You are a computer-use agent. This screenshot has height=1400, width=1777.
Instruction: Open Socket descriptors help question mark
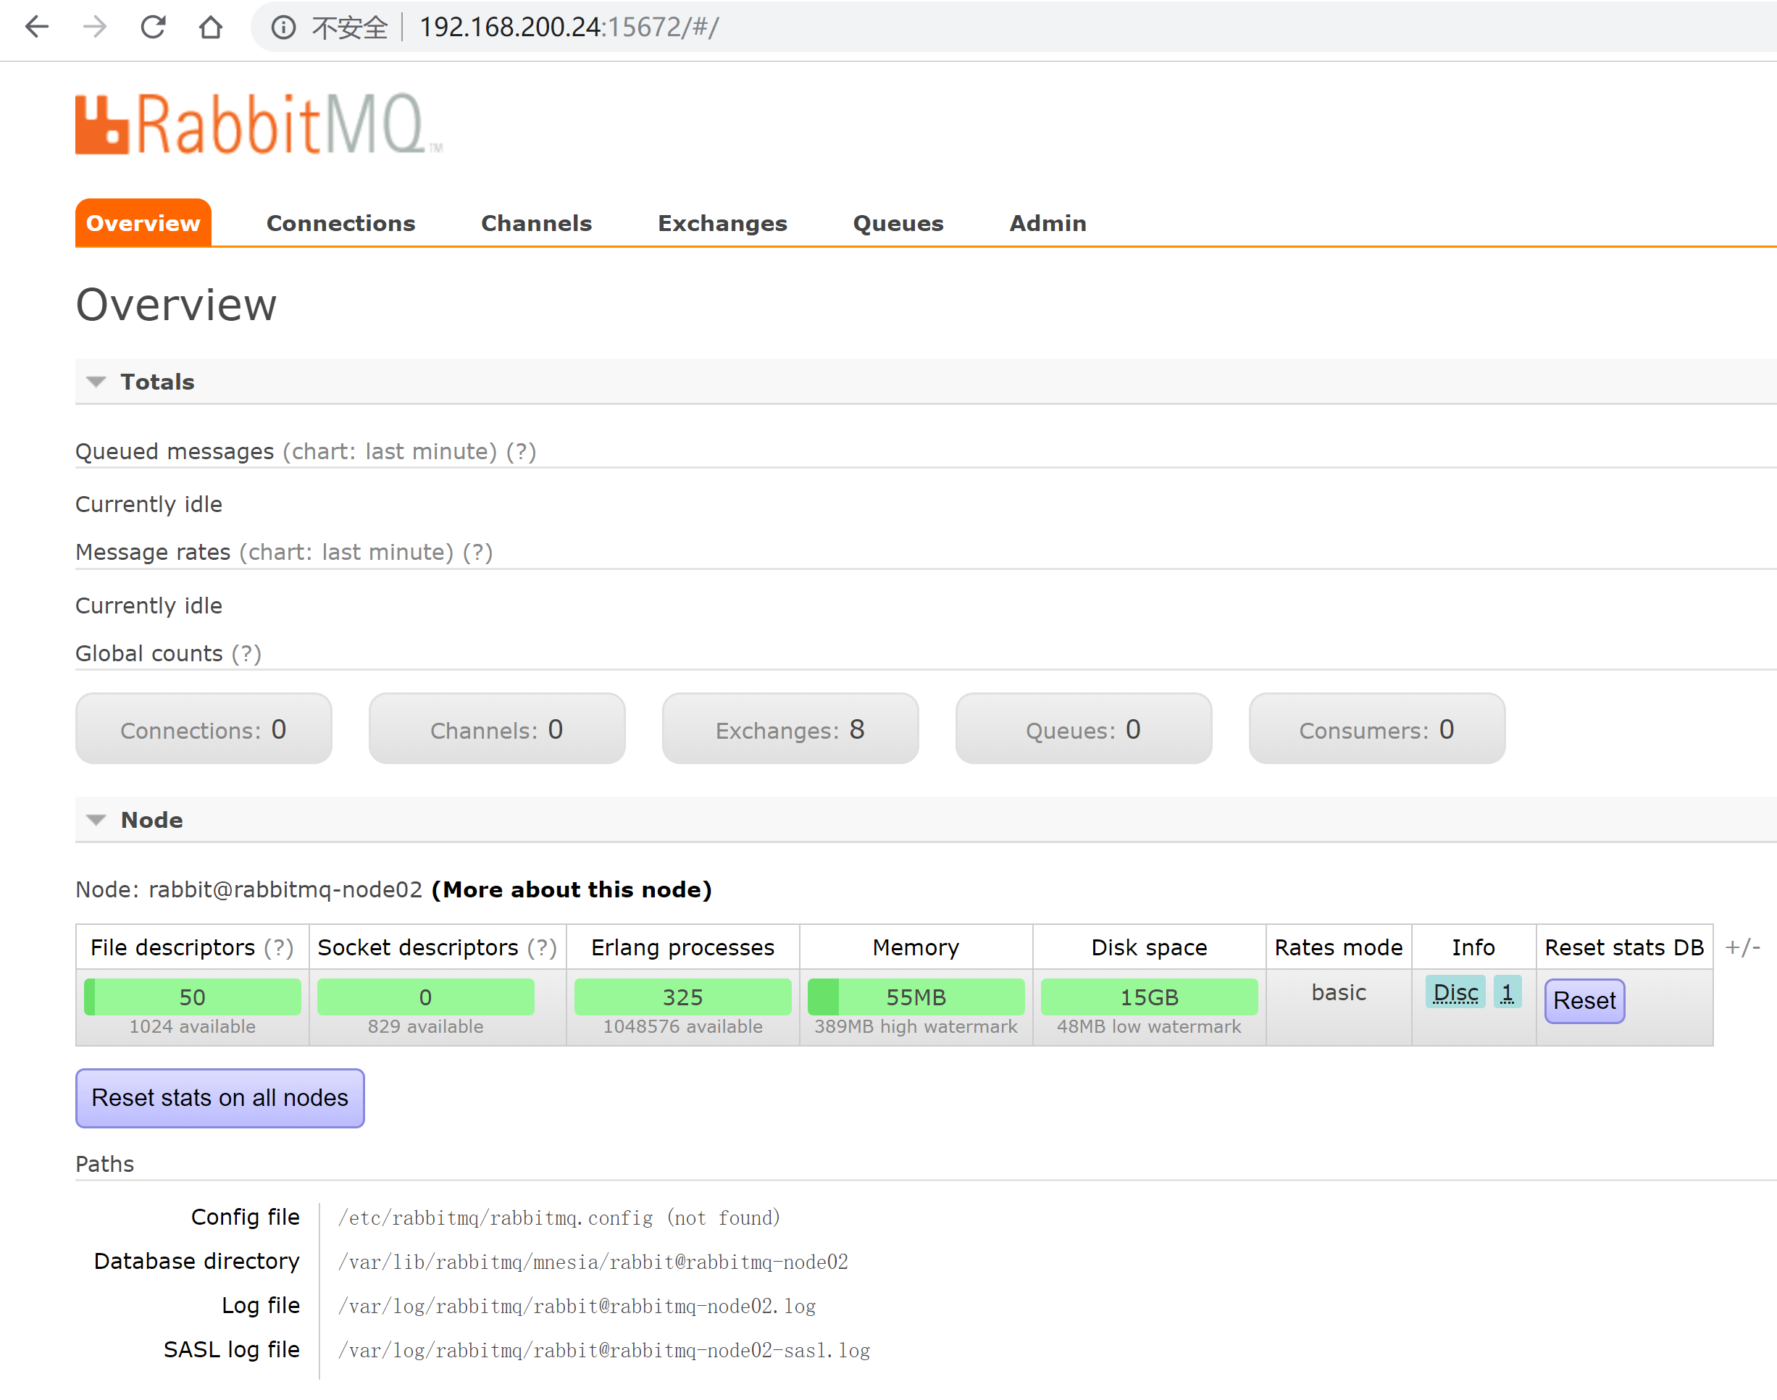pos(542,947)
